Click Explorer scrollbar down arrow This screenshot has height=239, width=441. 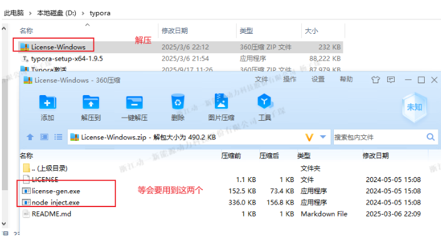4,224
